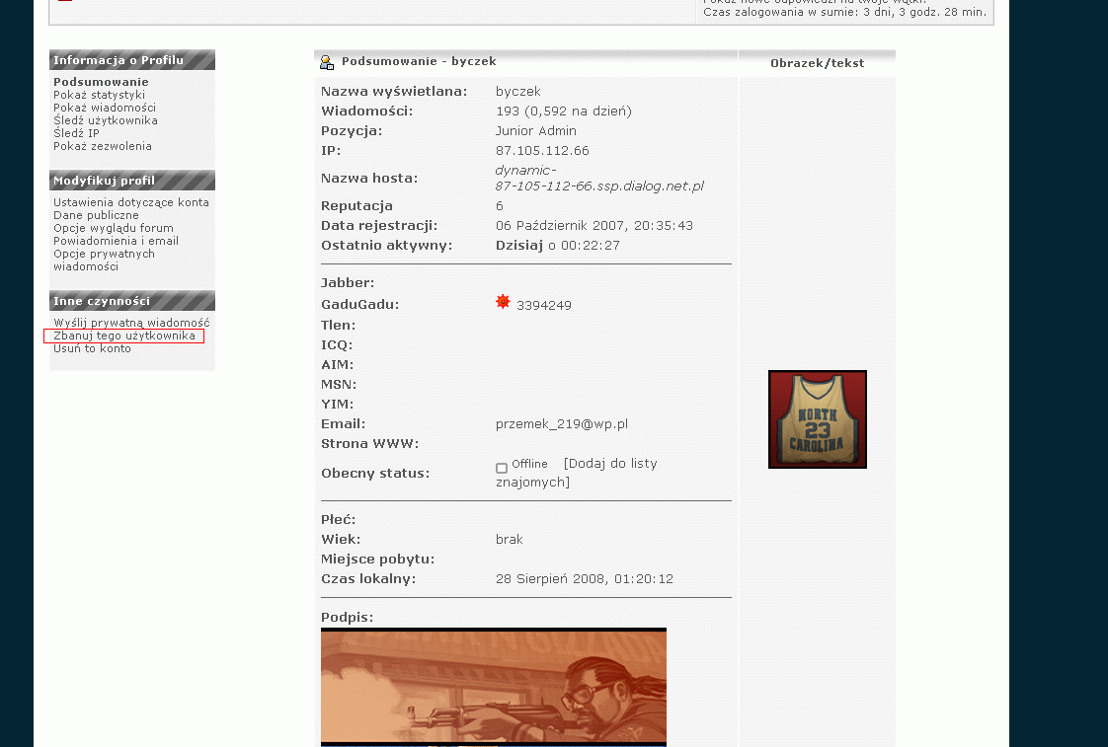
Task: Click Informacja o Profilu header
Action: 132,60
